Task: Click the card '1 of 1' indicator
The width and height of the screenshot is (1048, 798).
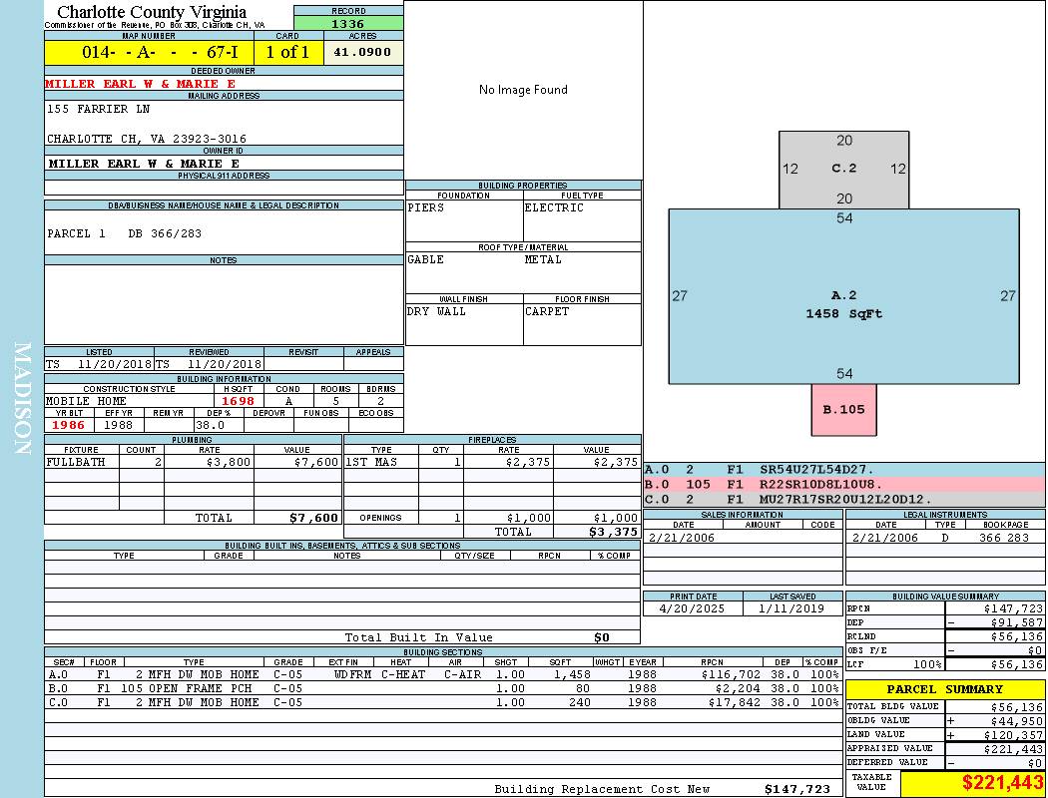Action: click(289, 52)
